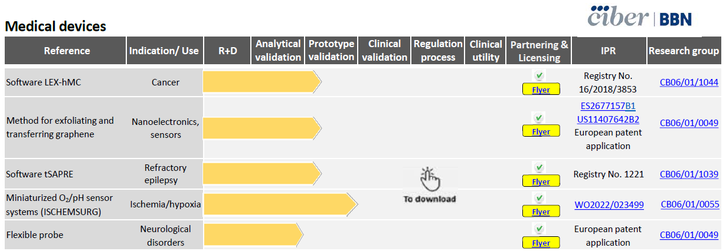Click the hand pointer To download icon
Viewport: 726px width, 251px height.
coord(429,185)
